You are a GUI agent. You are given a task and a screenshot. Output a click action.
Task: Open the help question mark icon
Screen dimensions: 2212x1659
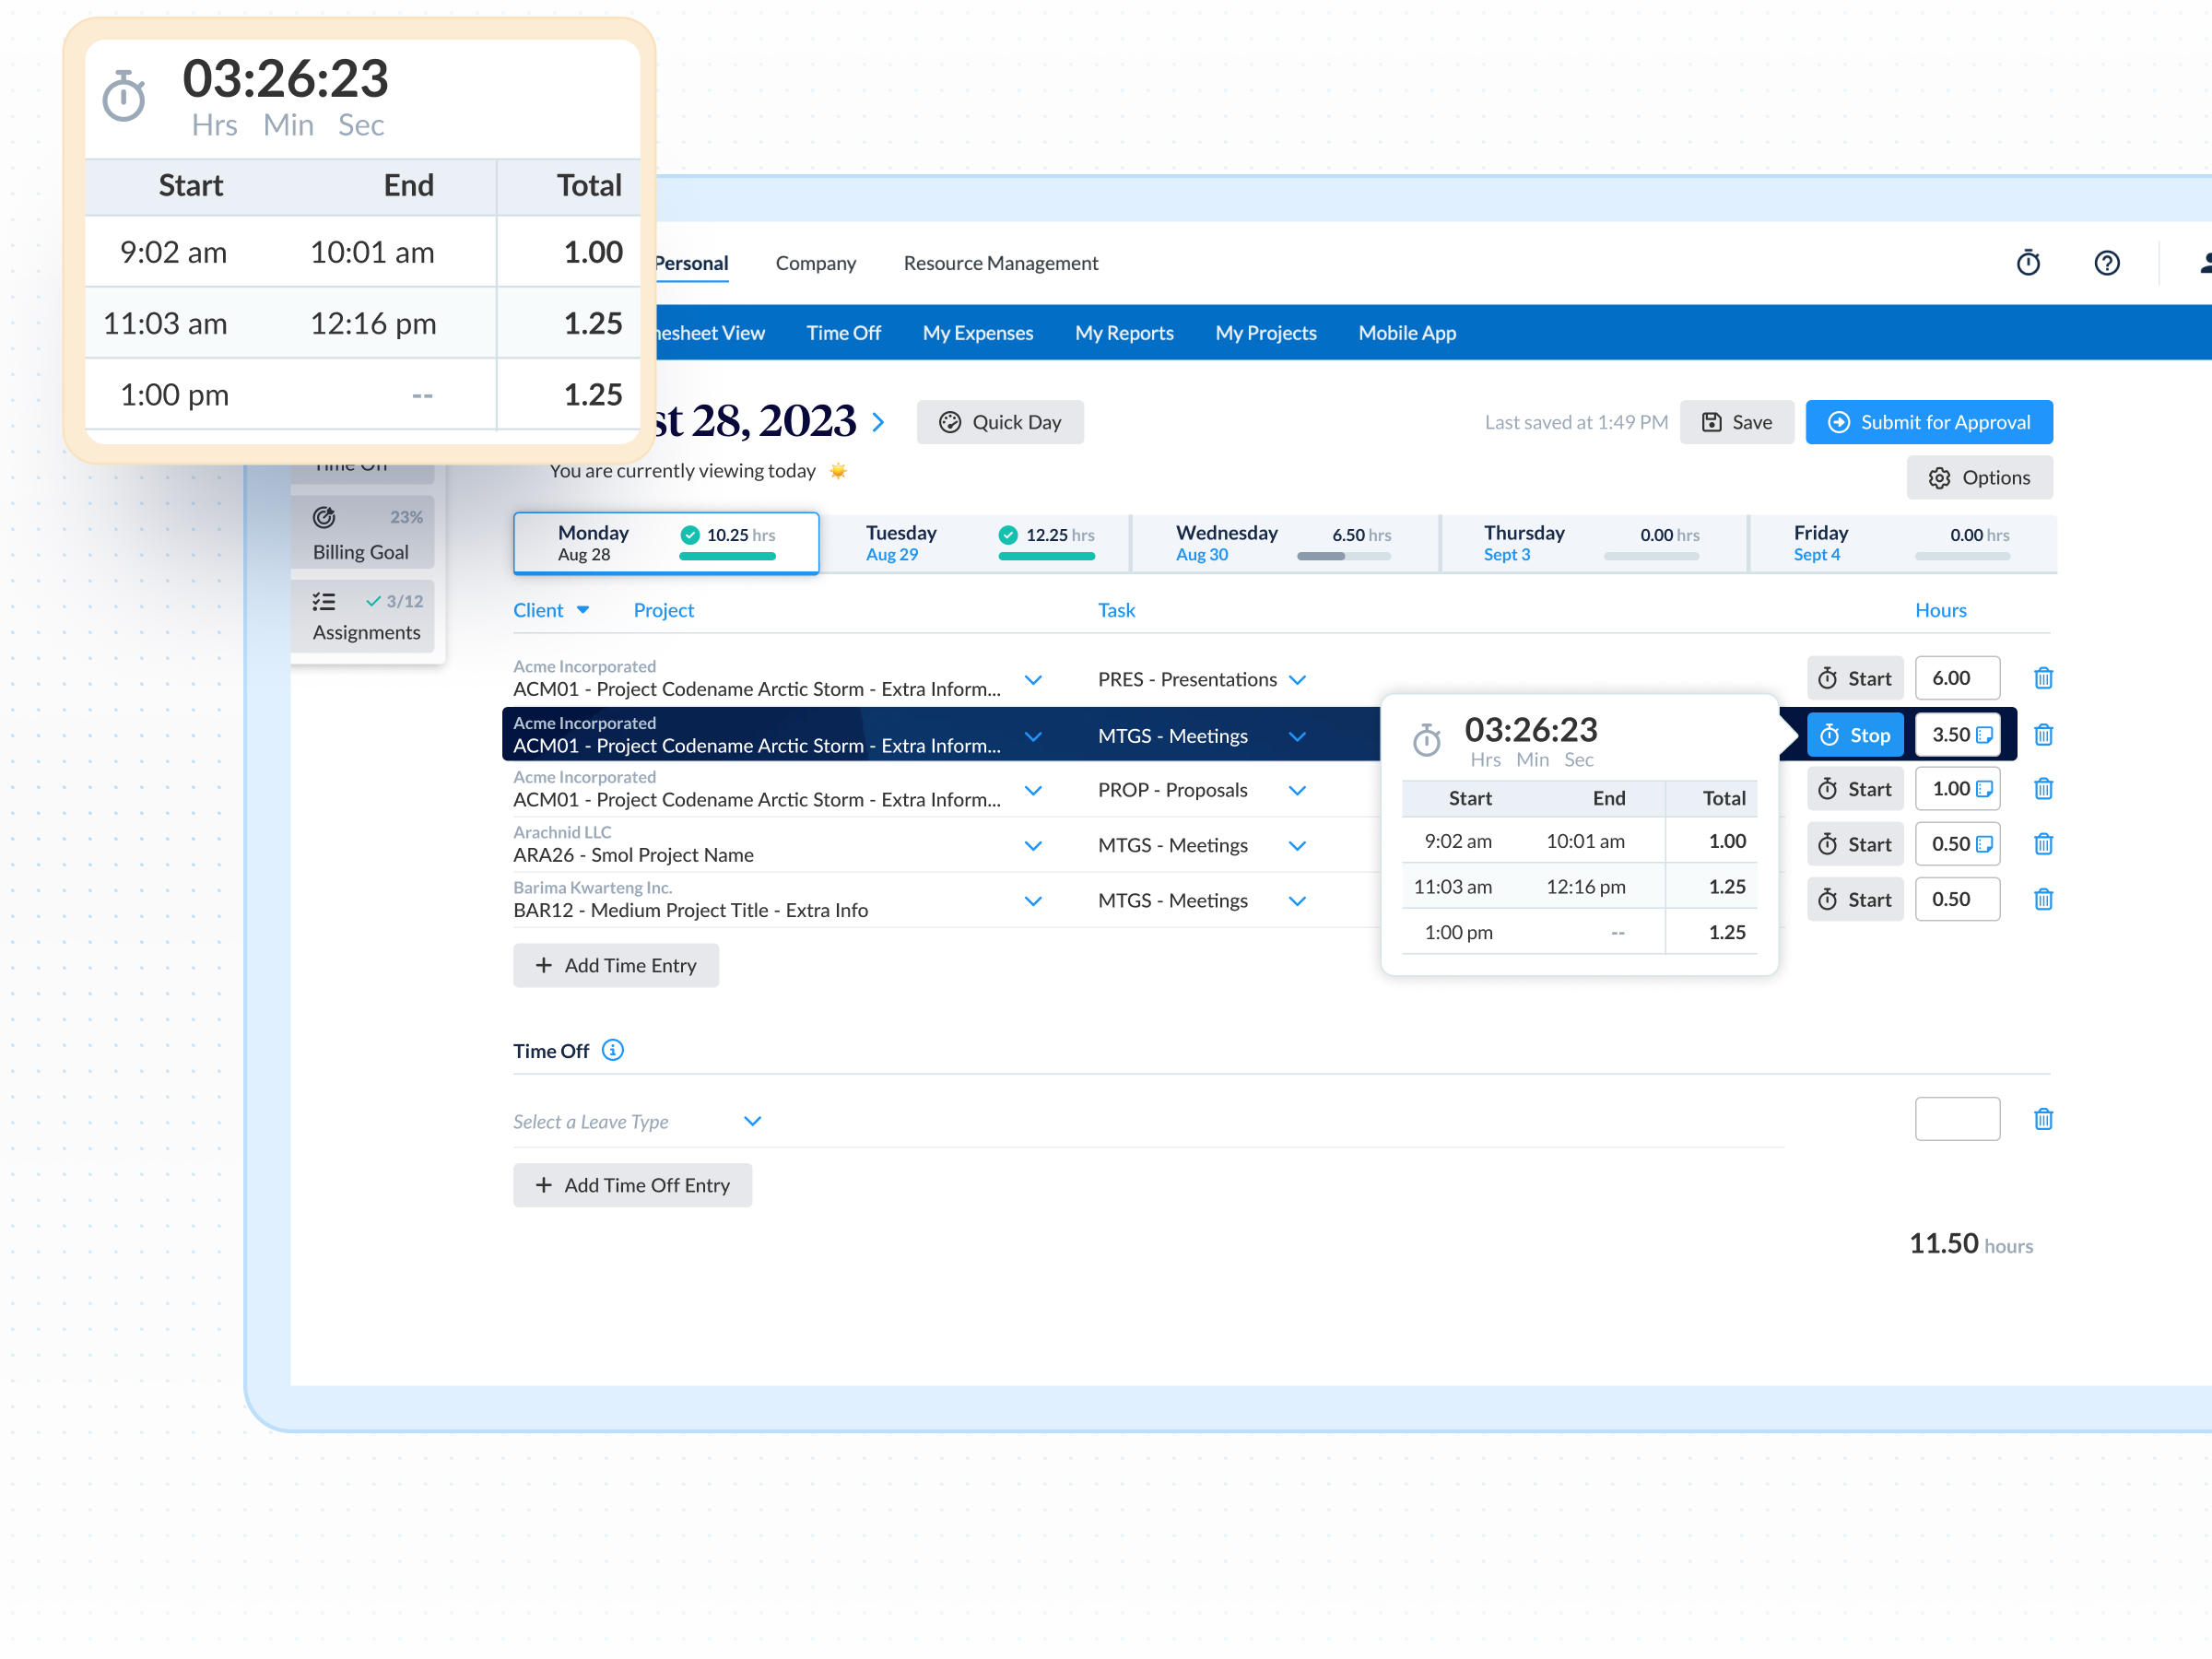2106,263
